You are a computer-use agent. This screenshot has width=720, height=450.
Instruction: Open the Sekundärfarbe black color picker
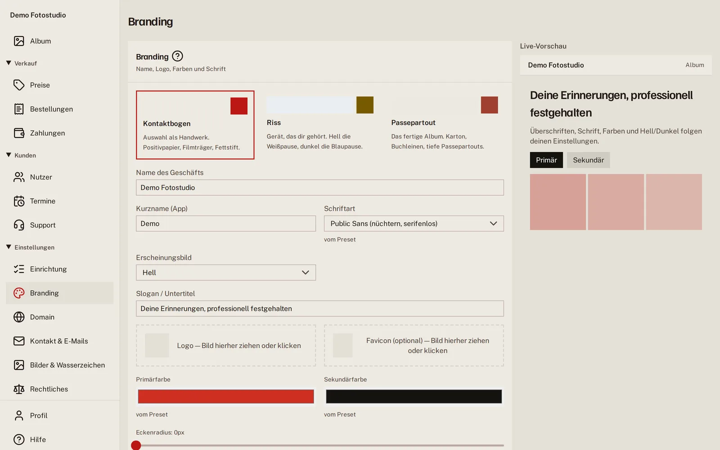[414, 396]
